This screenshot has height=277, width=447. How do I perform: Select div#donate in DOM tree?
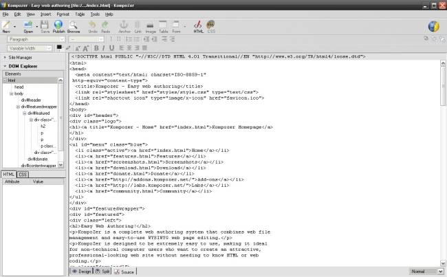(x=38, y=159)
